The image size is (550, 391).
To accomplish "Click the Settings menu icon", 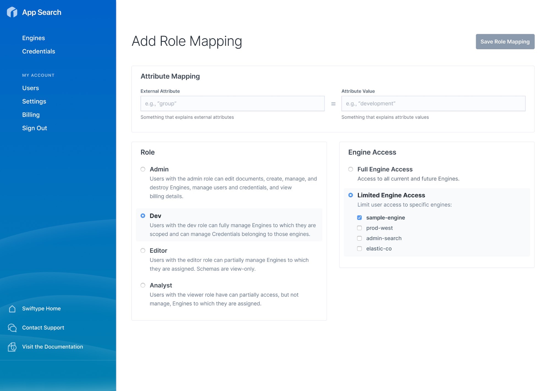I will pyautogui.click(x=34, y=101).
